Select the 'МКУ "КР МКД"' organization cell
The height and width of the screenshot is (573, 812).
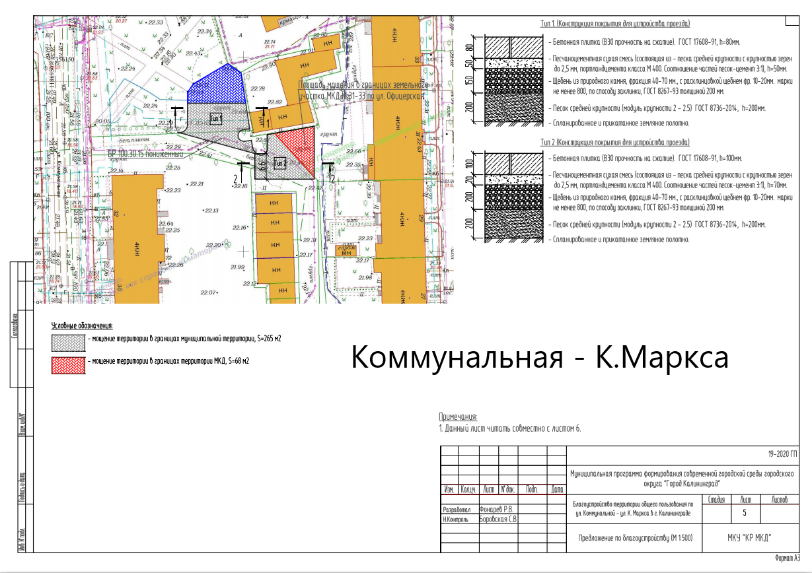pyautogui.click(x=745, y=537)
